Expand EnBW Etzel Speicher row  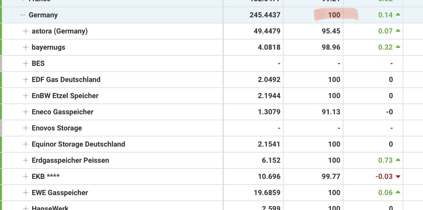tap(25, 96)
